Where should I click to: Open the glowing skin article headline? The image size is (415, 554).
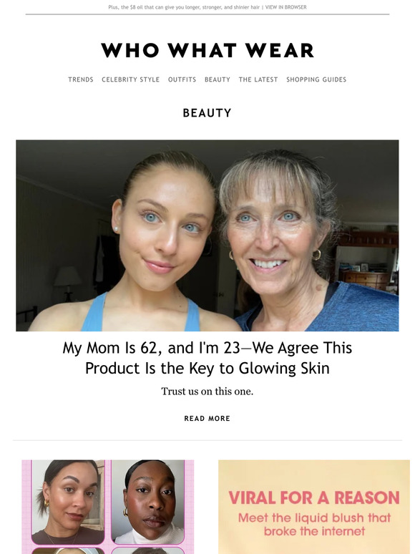[207, 358]
